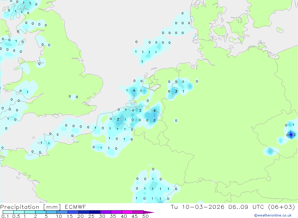Click the date text '10-03-2026'

pyautogui.click(x=203, y=207)
